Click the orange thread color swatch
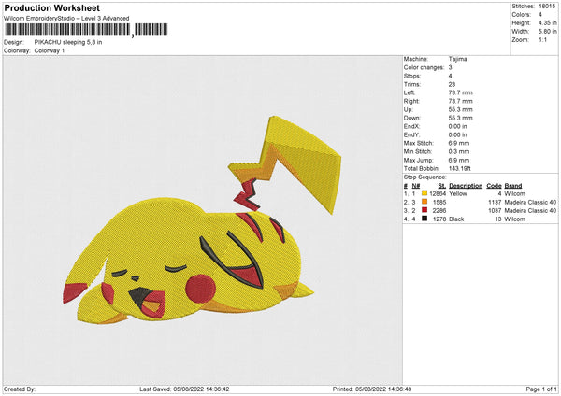Image resolution: width=561 pixels, height=396 pixels. (x=424, y=202)
